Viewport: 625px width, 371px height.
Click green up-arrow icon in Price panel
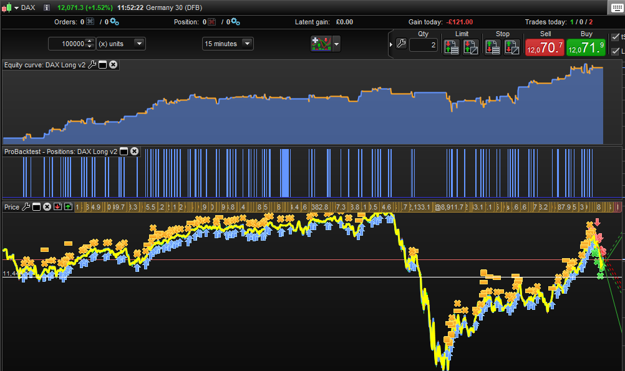(x=68, y=206)
